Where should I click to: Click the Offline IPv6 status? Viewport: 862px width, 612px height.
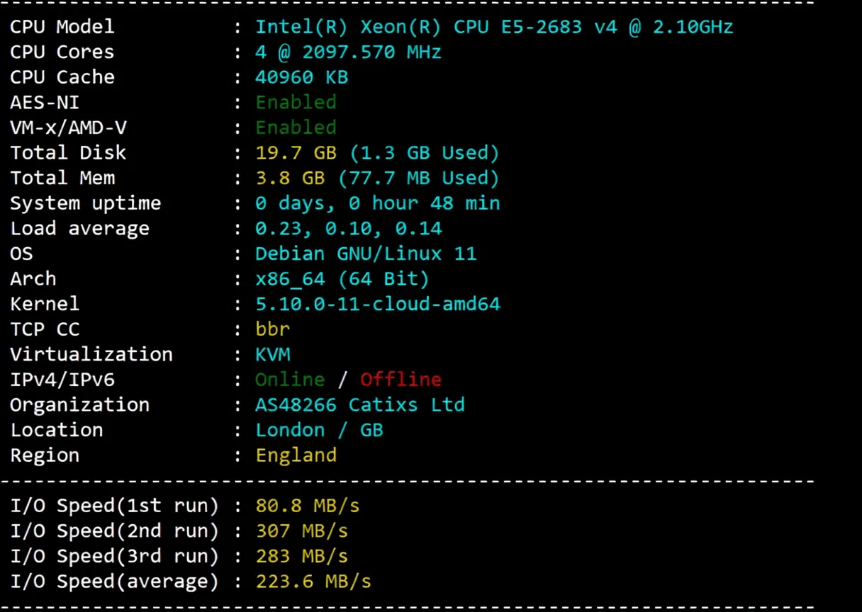[401, 379]
